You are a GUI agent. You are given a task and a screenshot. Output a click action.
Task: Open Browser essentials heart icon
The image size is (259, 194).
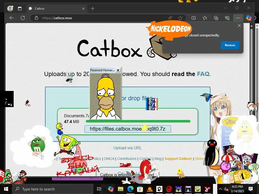[227, 18]
